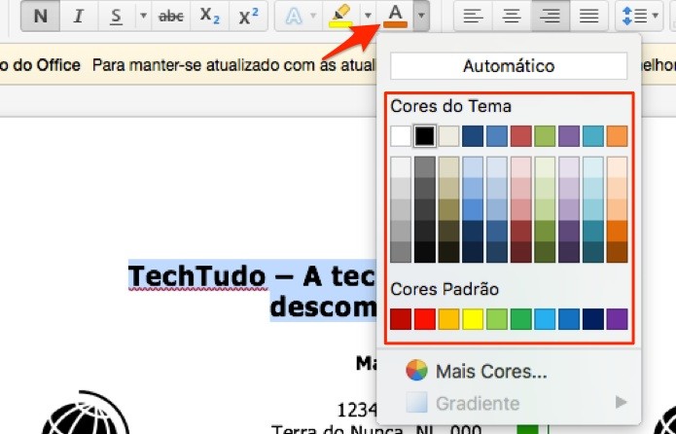Expand text effects dropdown arrow

314,16
